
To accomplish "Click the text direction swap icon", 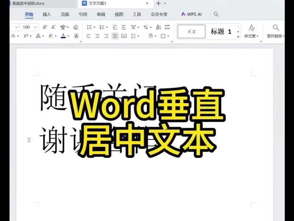I will coord(146,27).
